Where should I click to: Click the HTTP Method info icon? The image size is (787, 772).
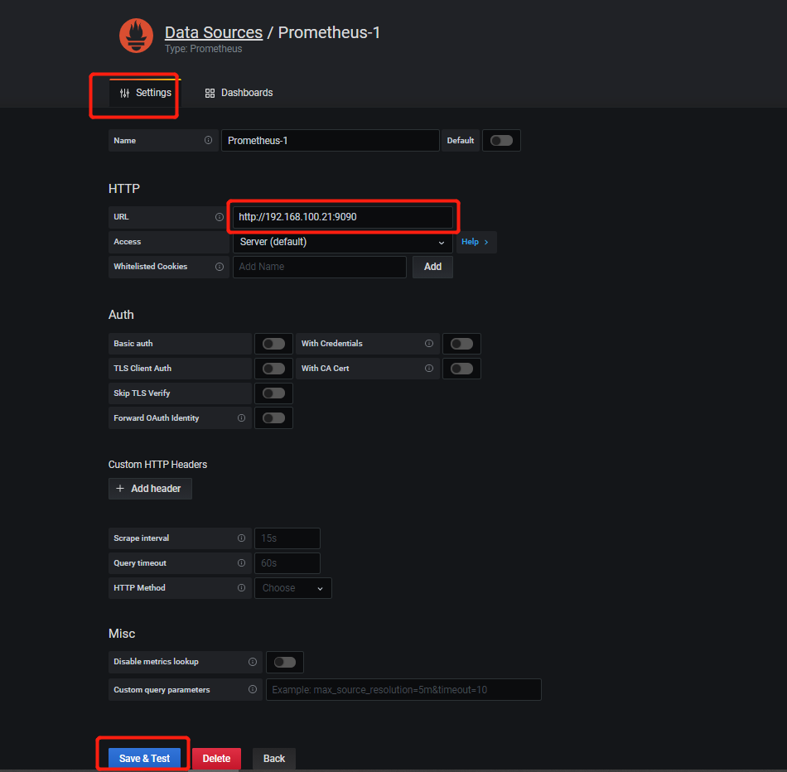(x=241, y=588)
